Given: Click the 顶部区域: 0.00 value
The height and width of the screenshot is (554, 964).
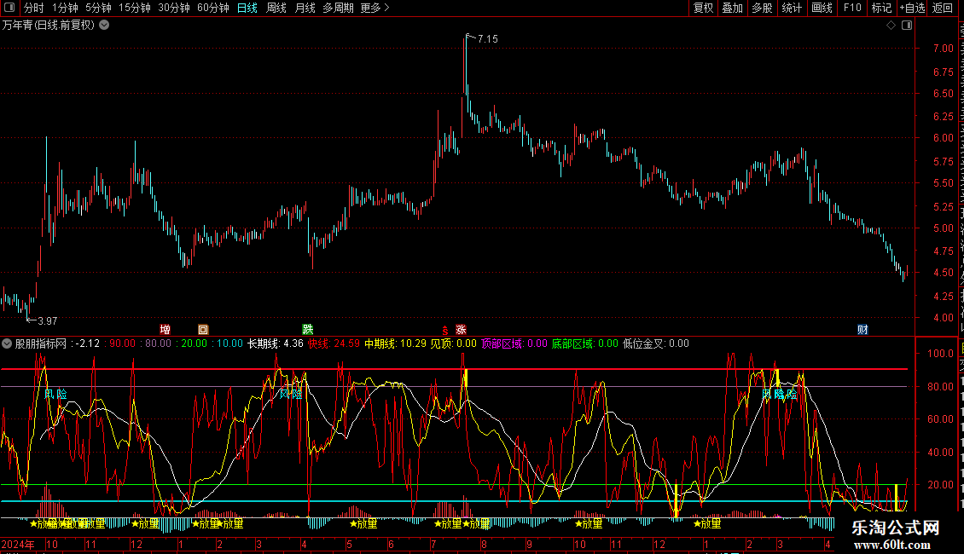Looking at the screenshot, I should 514,344.
